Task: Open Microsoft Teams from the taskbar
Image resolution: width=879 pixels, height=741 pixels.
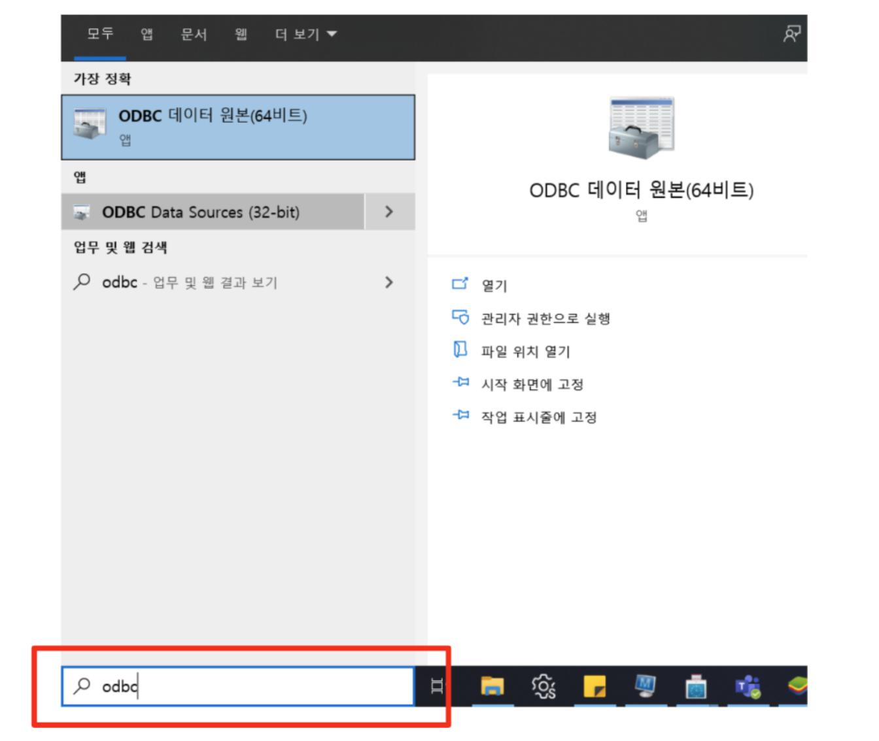Action: 748,687
